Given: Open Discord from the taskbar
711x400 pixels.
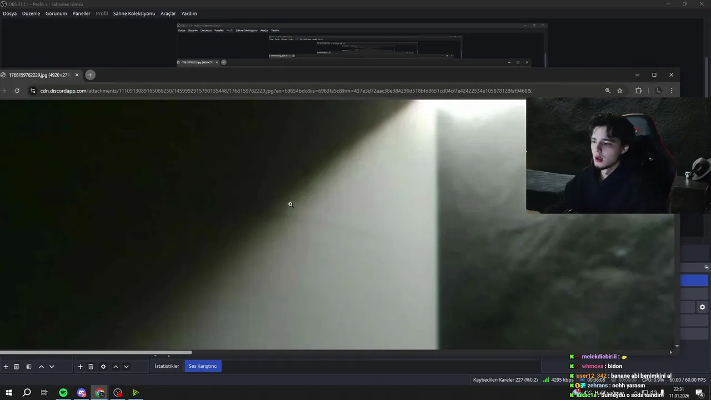Looking at the screenshot, I should [82, 393].
